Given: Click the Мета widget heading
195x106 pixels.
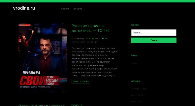Looking at the screenshot, I should click(134, 55).
